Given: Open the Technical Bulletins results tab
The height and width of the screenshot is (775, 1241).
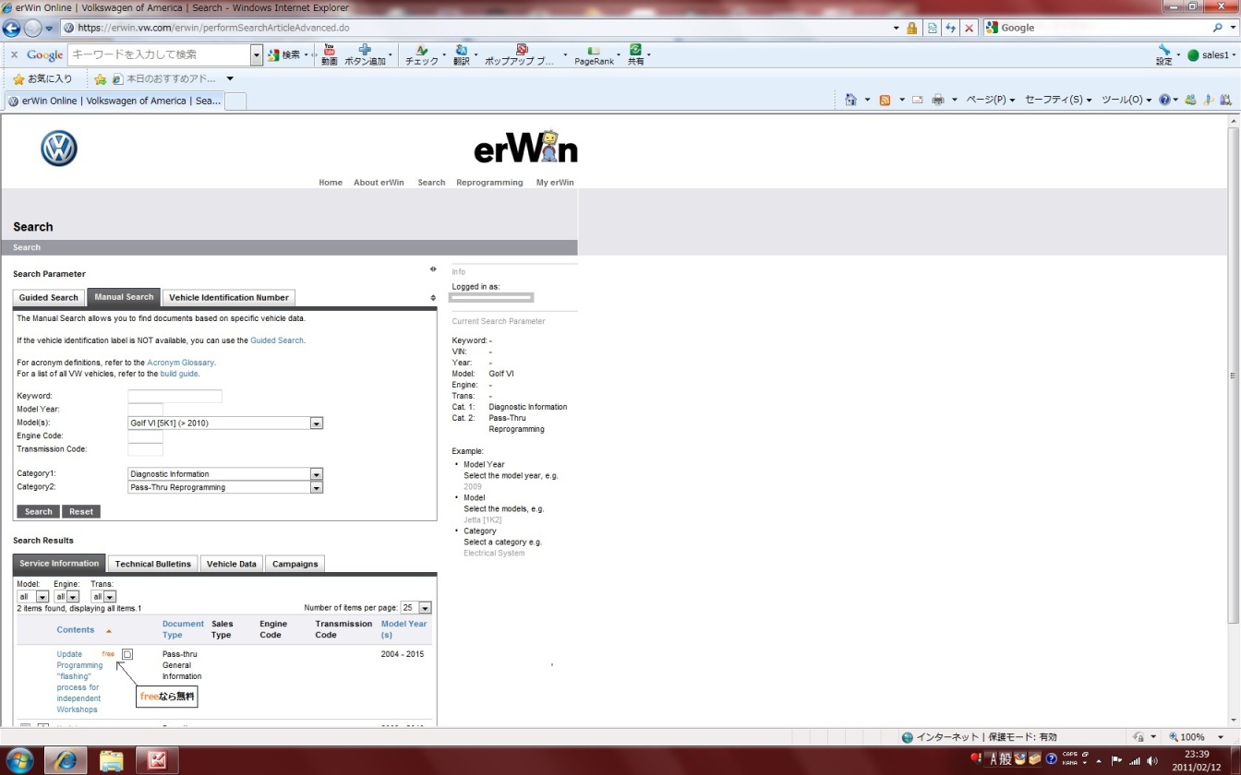Looking at the screenshot, I should tap(153, 564).
